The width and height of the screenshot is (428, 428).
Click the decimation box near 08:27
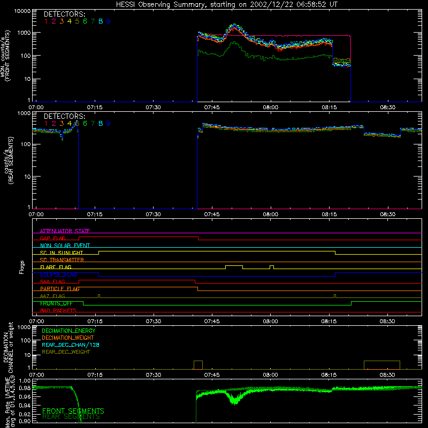pos(382,365)
